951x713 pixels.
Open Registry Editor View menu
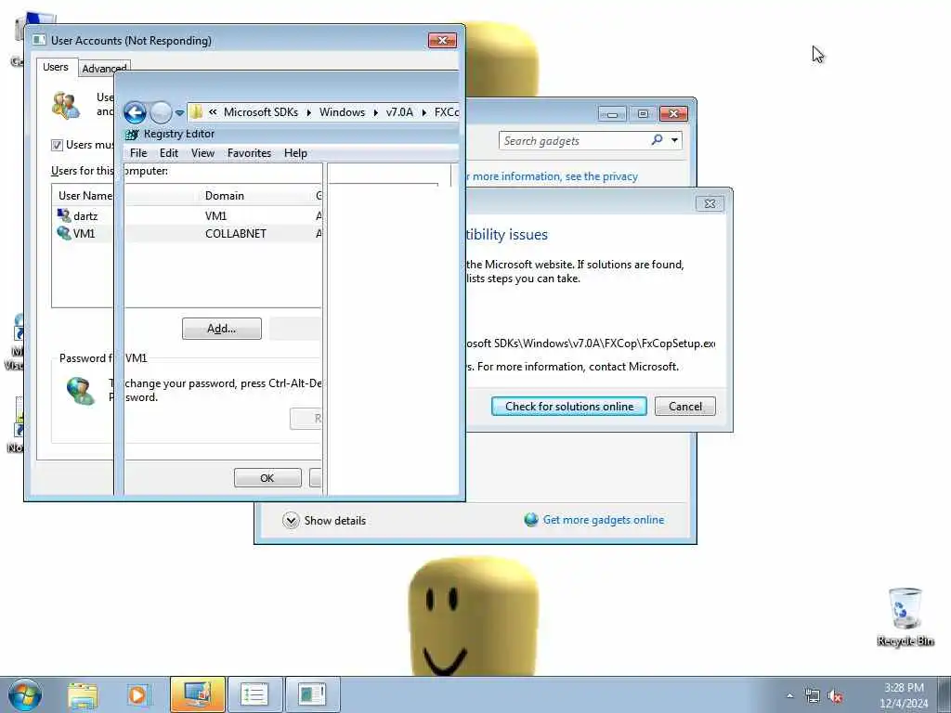pyautogui.click(x=202, y=153)
